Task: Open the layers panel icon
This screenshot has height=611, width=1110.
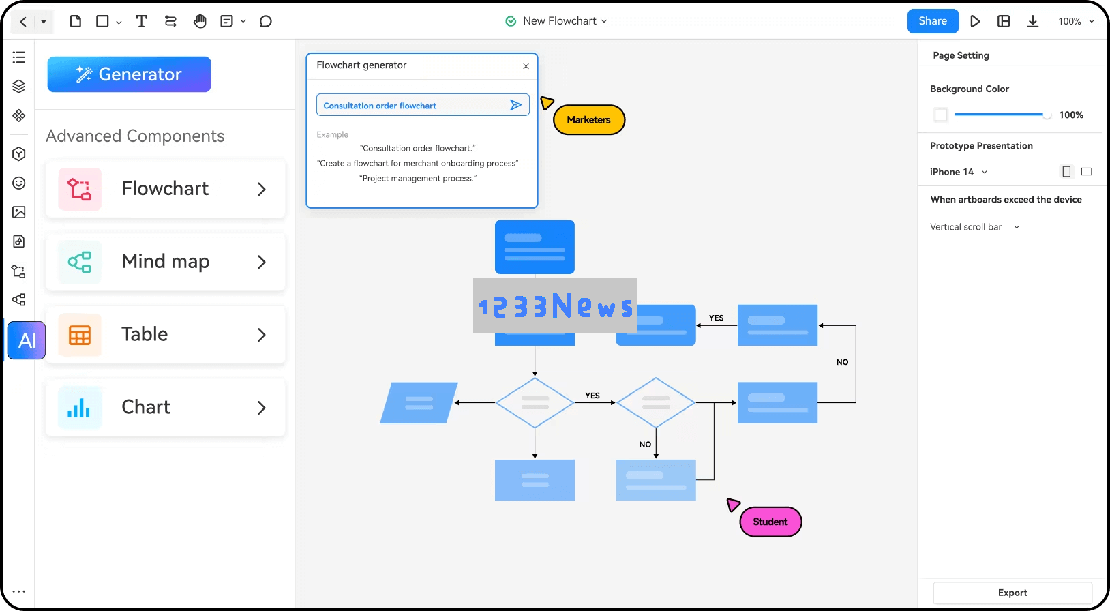Action: click(19, 86)
